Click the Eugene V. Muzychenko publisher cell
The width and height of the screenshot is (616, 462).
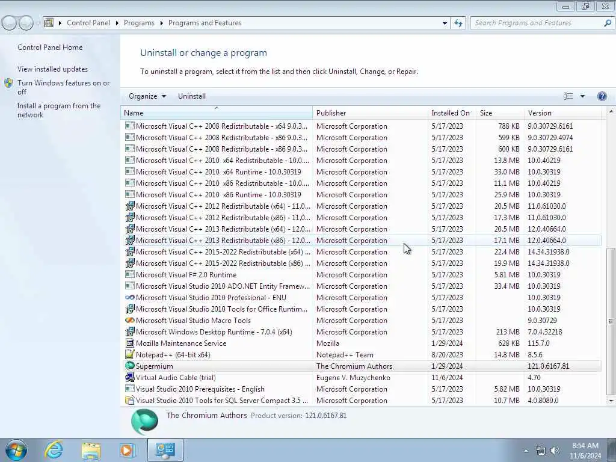tap(353, 378)
